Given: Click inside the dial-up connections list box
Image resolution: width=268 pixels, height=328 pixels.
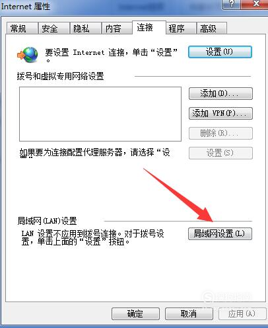Looking at the screenshot, I should click(x=100, y=114).
